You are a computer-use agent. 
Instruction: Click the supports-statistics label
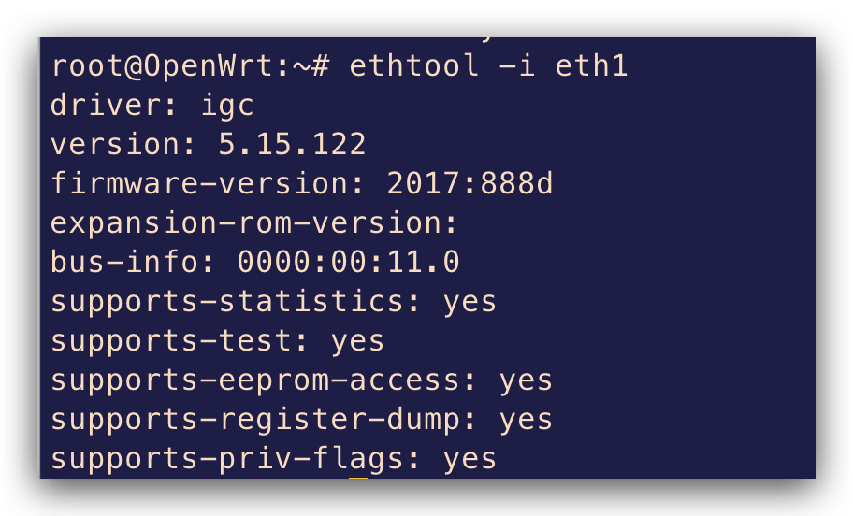tap(236, 302)
